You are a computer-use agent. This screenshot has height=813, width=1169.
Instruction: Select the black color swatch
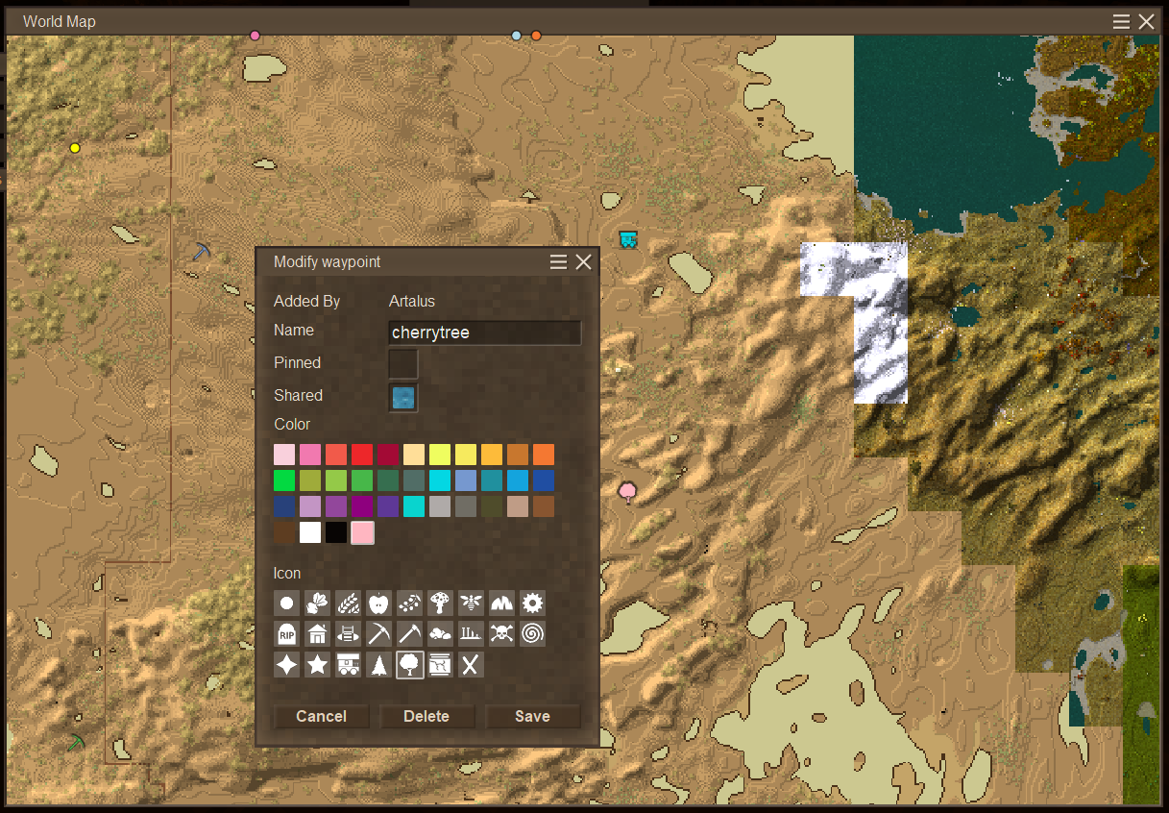[336, 532]
